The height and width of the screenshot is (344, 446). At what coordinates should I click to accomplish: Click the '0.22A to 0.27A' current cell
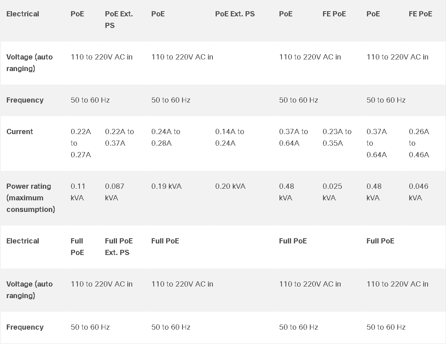(x=81, y=143)
